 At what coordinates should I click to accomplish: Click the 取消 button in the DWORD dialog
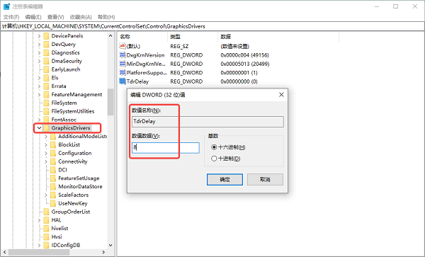[265, 179]
